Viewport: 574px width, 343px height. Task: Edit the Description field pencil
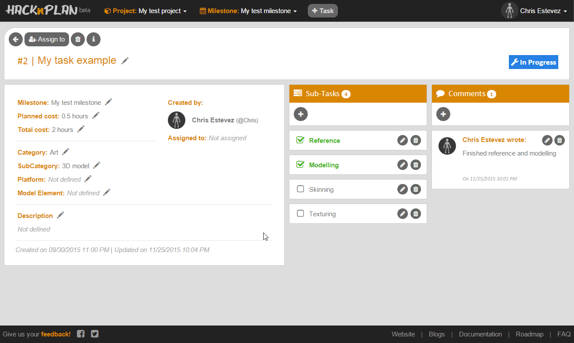[x=60, y=215]
